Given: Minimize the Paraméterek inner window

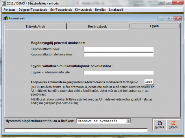Looking at the screenshot, I should (x=162, y=18).
